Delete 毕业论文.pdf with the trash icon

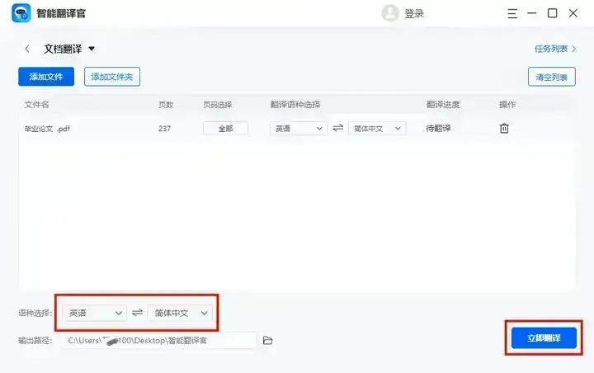coord(504,129)
